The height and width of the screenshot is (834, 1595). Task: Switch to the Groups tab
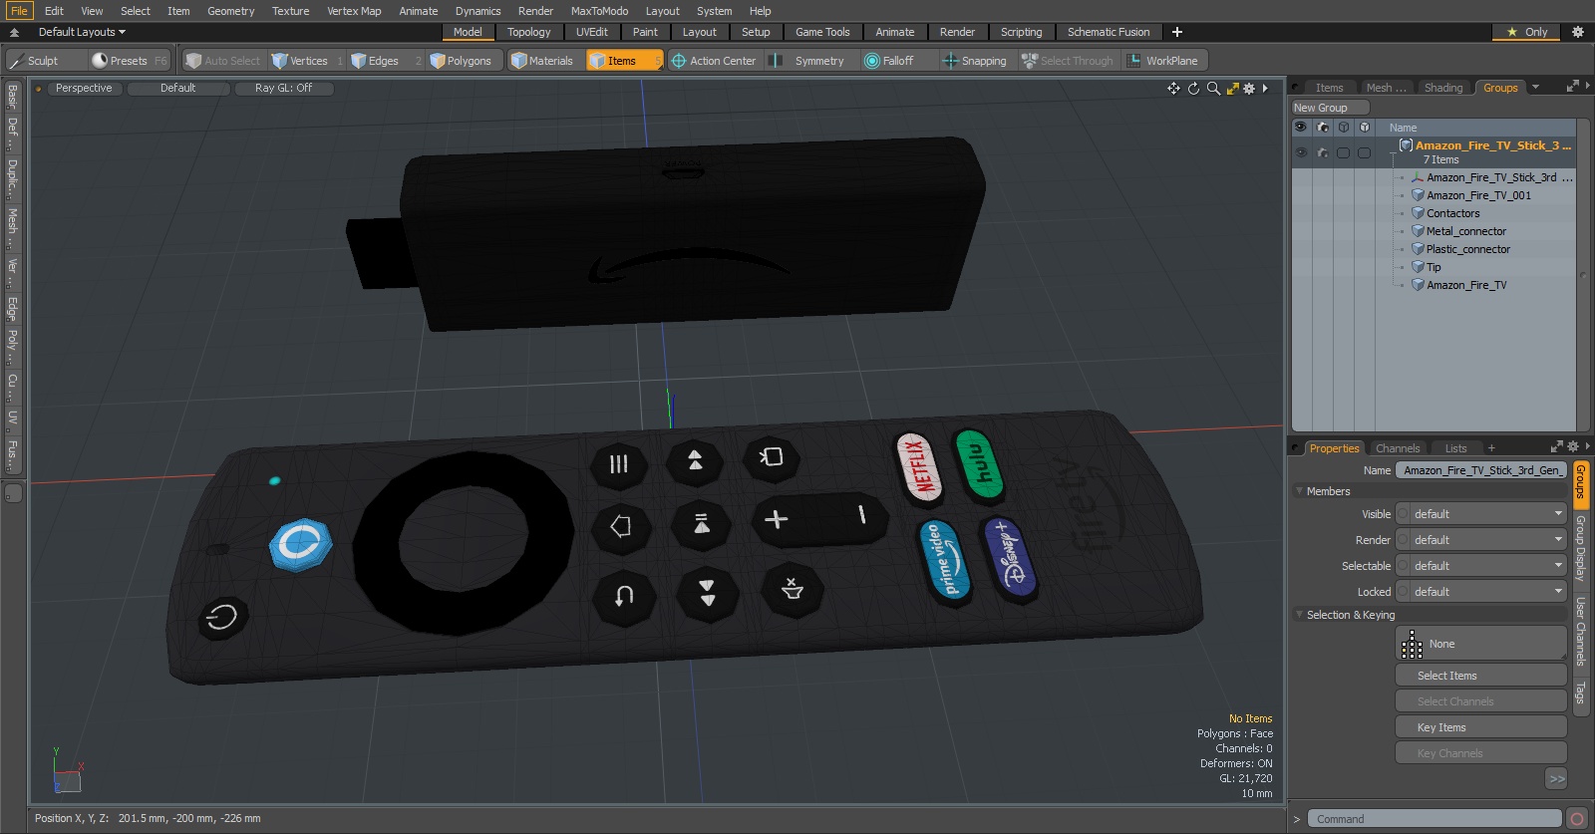(1500, 88)
